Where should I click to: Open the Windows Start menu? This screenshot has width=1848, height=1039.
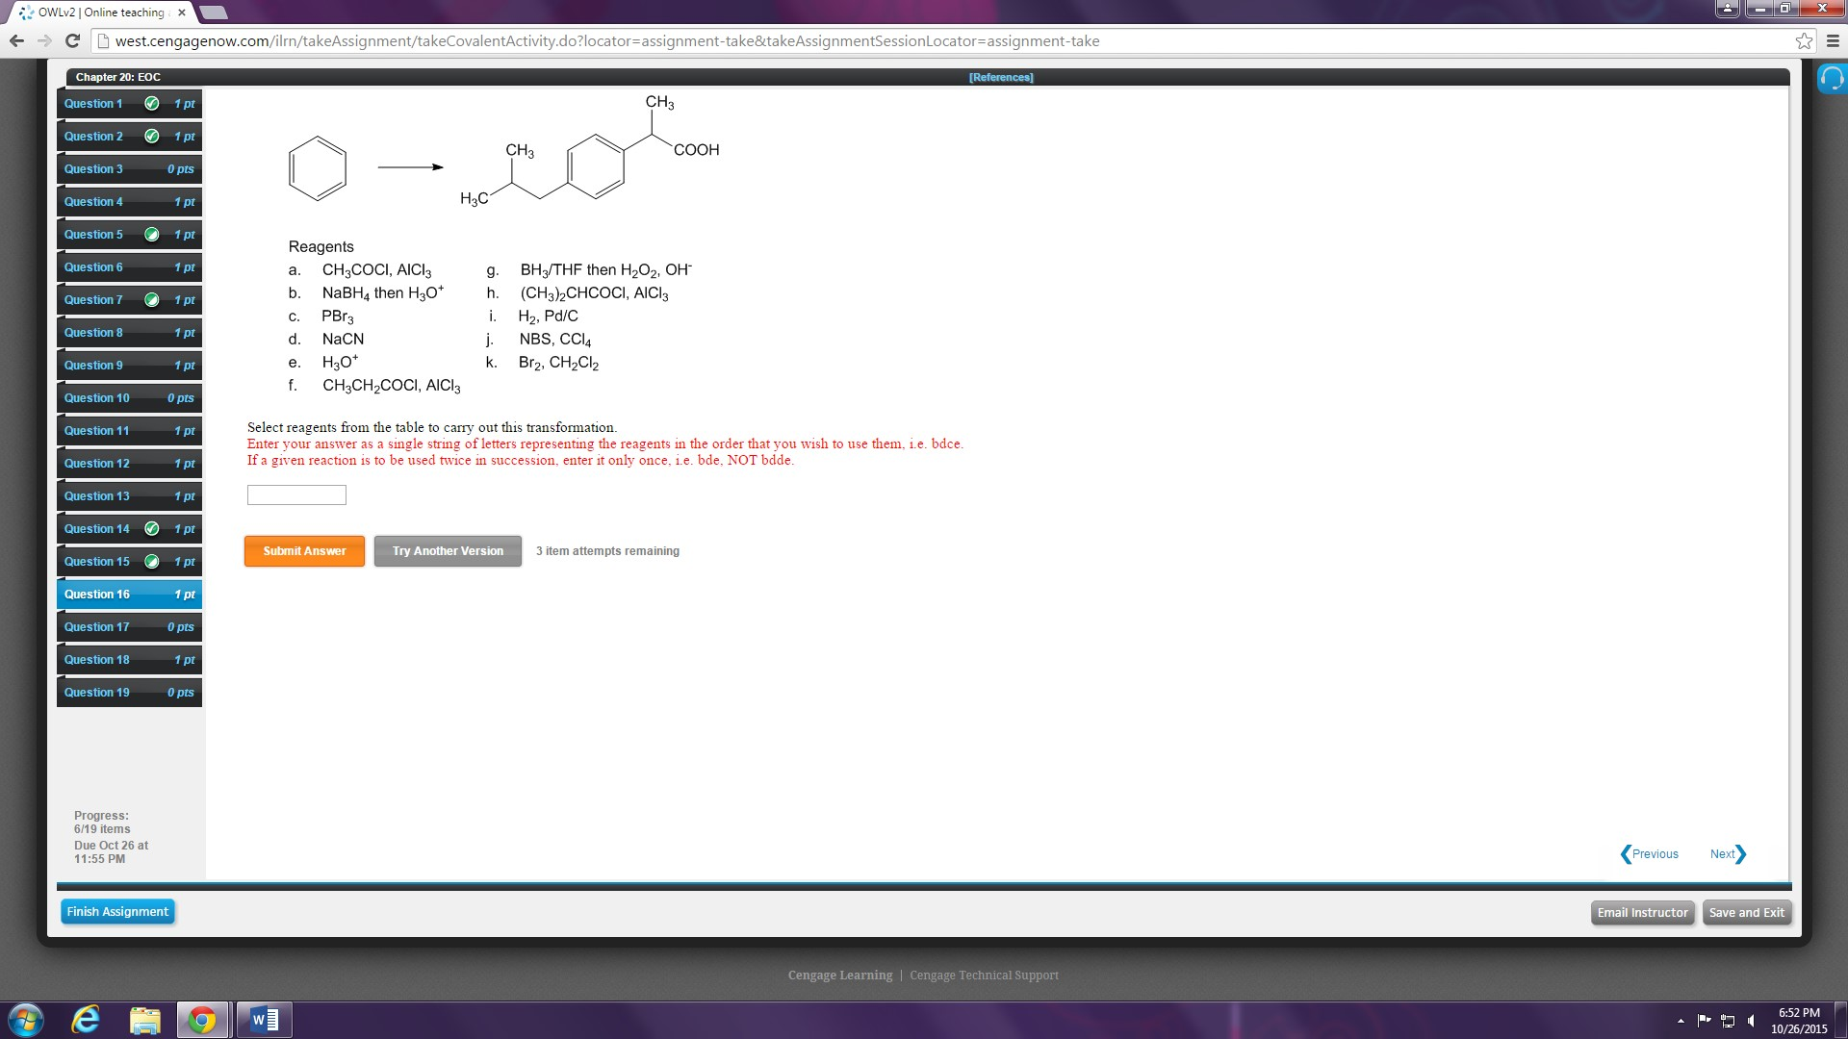[26, 1019]
